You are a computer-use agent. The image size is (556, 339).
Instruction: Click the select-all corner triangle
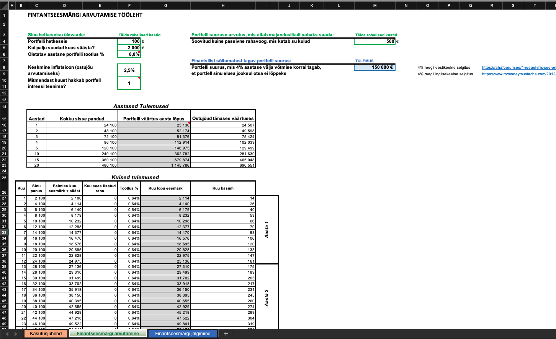[x=4, y=5]
